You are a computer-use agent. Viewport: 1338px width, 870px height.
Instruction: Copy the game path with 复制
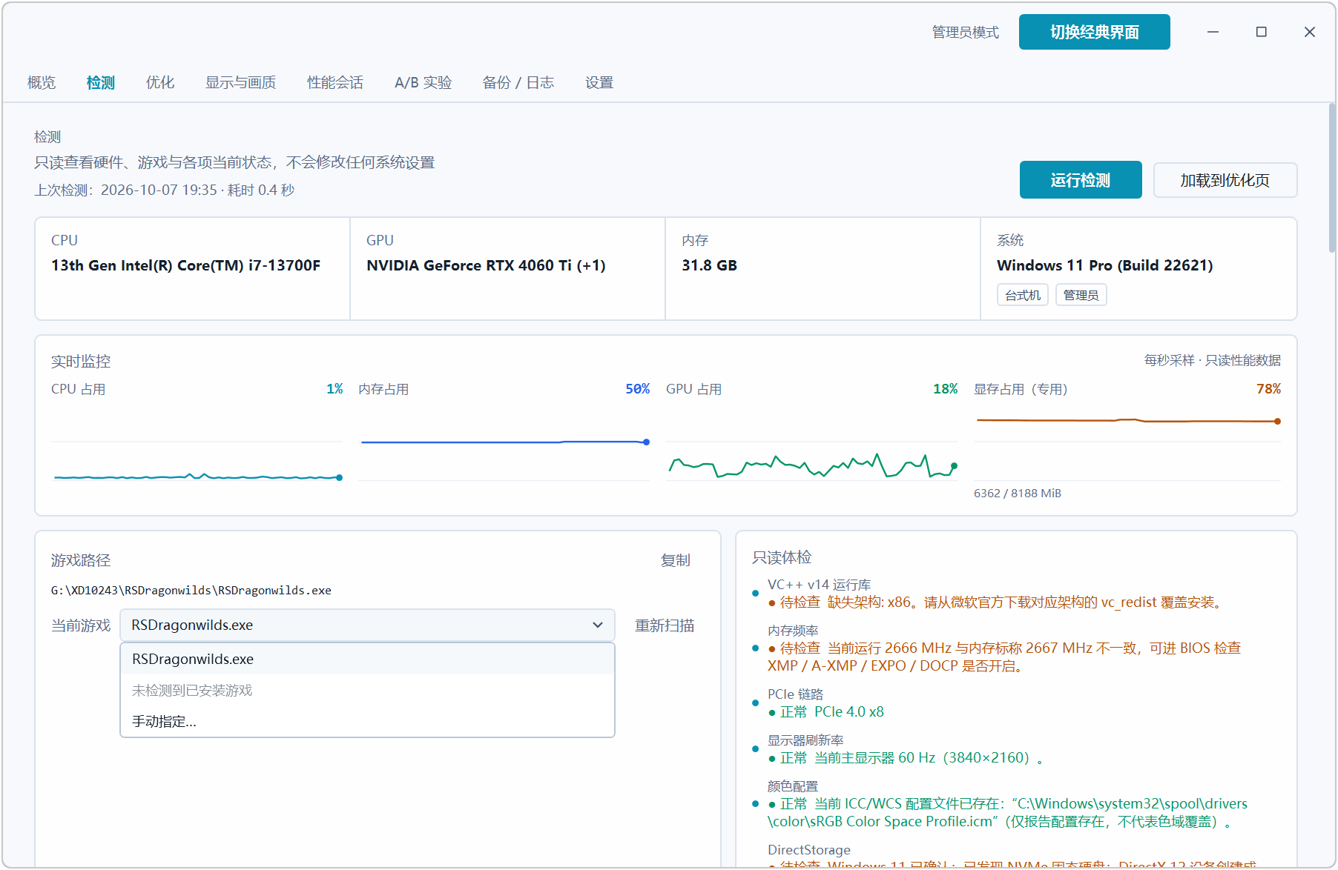(x=676, y=560)
